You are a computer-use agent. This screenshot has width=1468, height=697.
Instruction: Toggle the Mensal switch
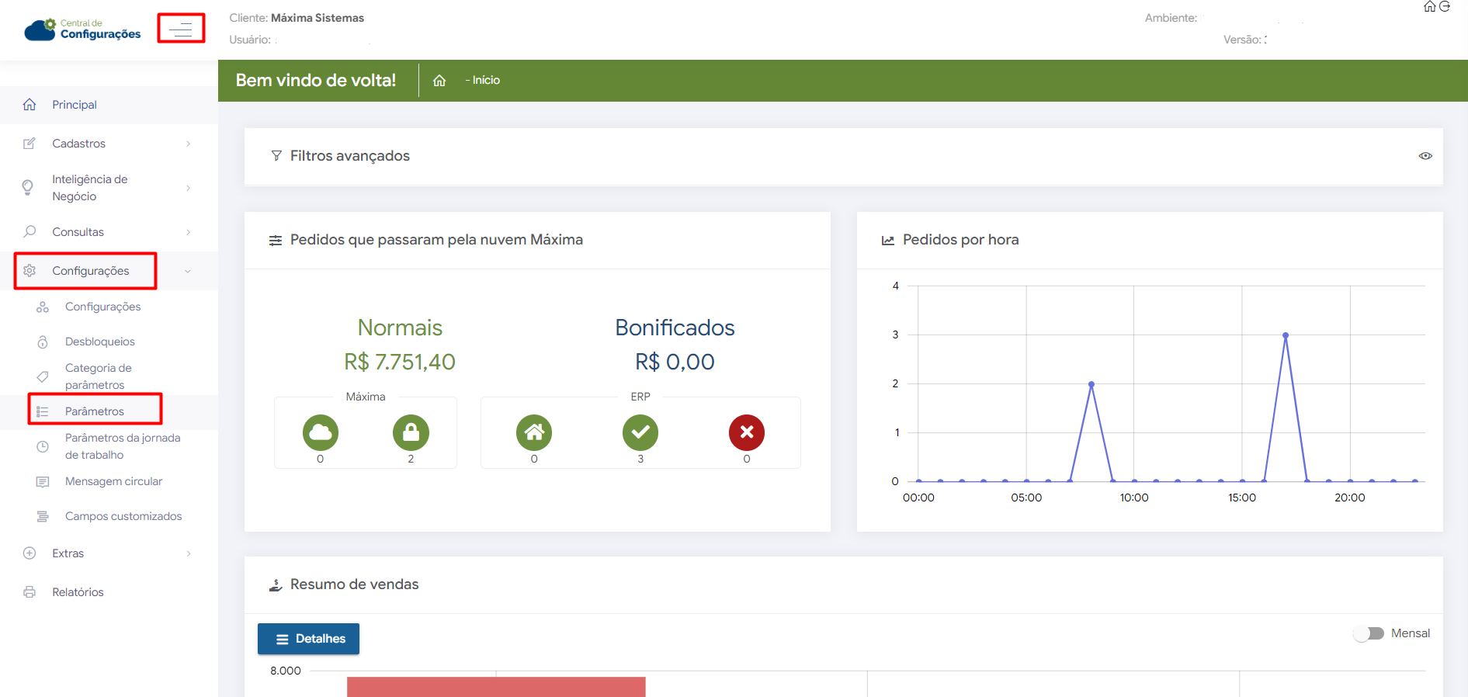tap(1369, 633)
